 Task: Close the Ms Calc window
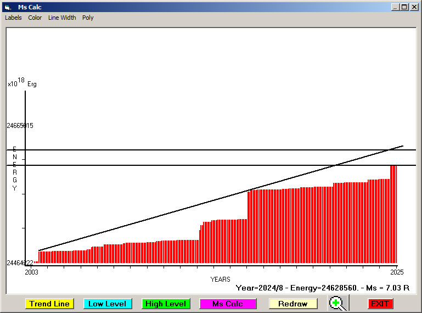414,7
